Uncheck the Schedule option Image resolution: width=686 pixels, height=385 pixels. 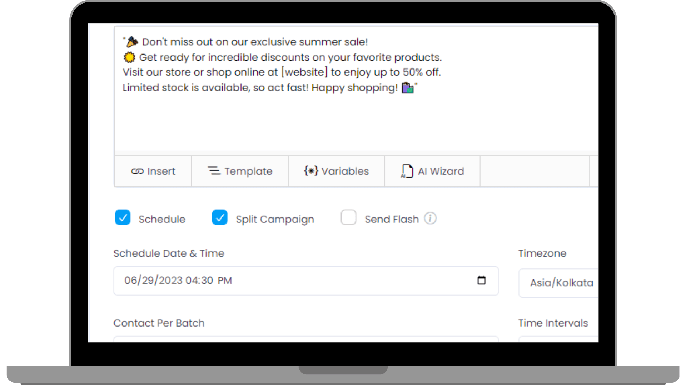[x=123, y=218]
